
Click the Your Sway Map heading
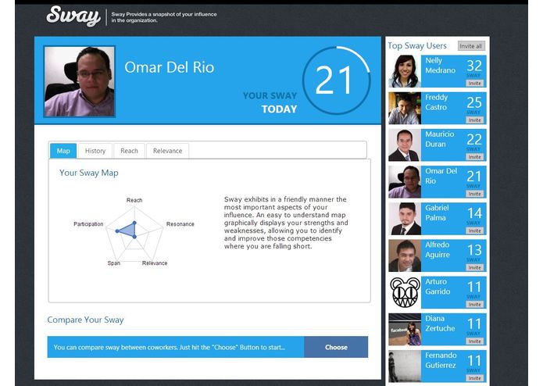[x=88, y=173]
